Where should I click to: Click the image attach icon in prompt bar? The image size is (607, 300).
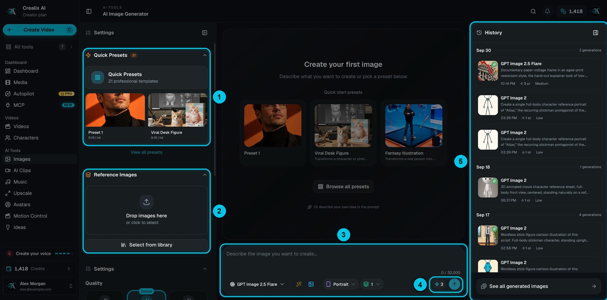coord(311,284)
